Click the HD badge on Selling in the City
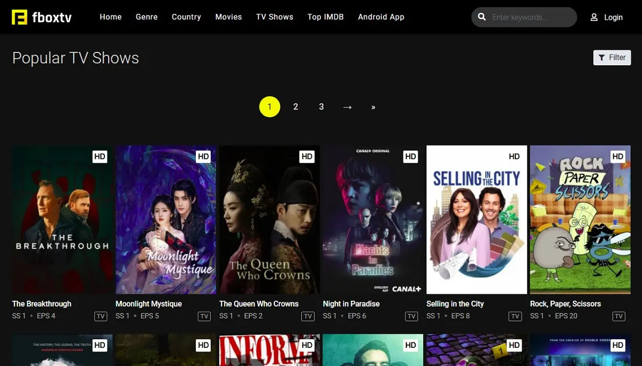Screen dimensions: 642x366 click(514, 156)
